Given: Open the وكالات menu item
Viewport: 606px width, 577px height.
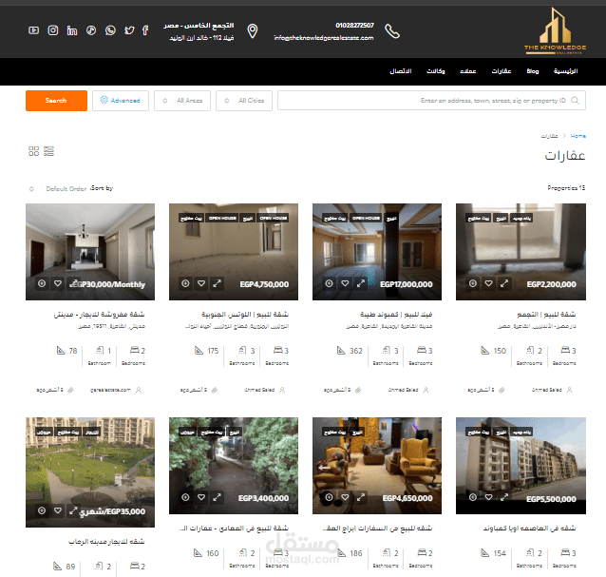Looking at the screenshot, I should [x=436, y=71].
